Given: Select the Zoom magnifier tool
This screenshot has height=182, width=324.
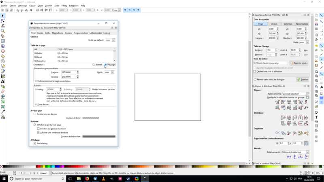Looking at the screenshot, I should point(3,31).
